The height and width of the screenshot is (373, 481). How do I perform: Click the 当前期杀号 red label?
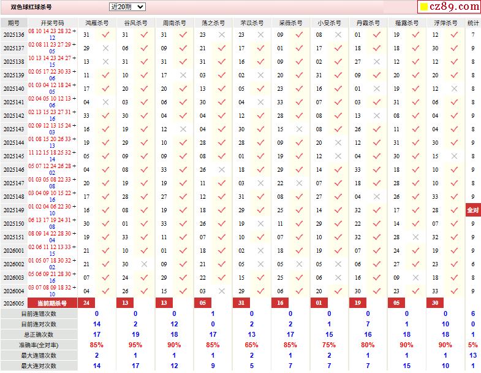coord(52,303)
